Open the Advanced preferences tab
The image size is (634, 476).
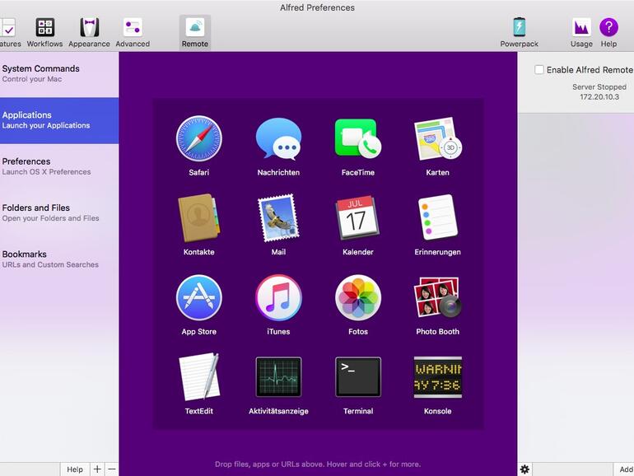[133, 32]
